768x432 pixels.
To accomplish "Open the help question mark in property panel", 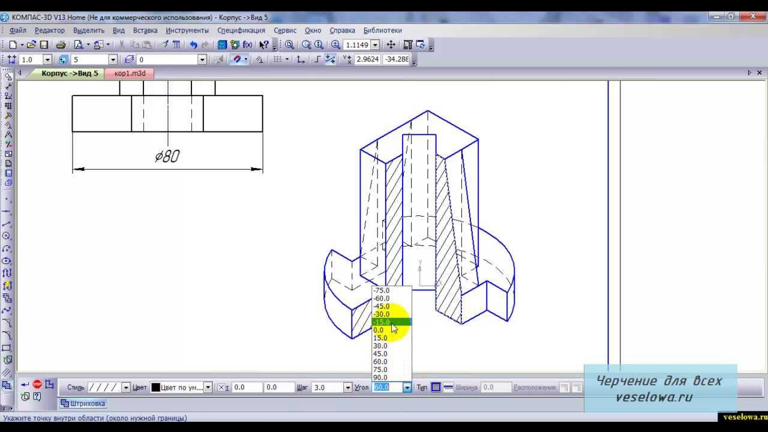I will tap(37, 397).
